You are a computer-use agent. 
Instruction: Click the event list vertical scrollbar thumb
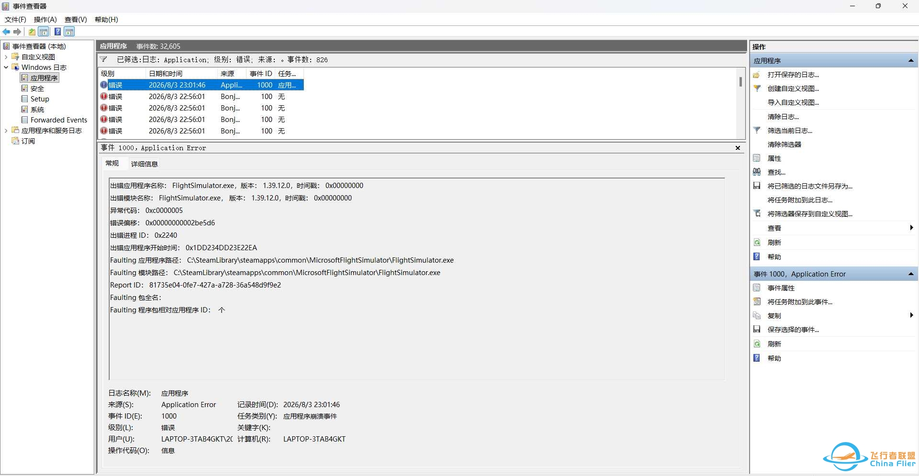(x=740, y=82)
